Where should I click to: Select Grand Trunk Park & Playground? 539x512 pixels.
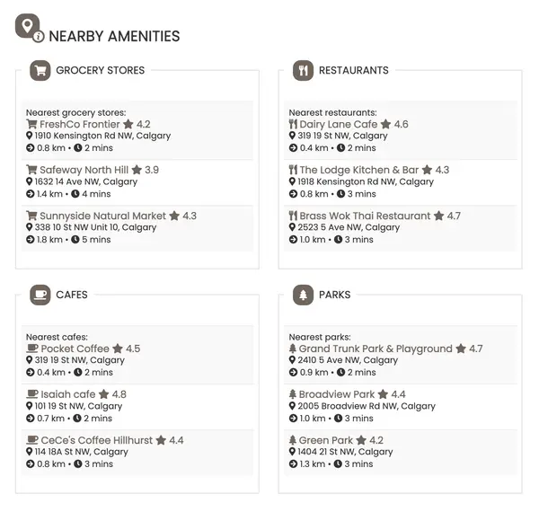[x=376, y=349]
